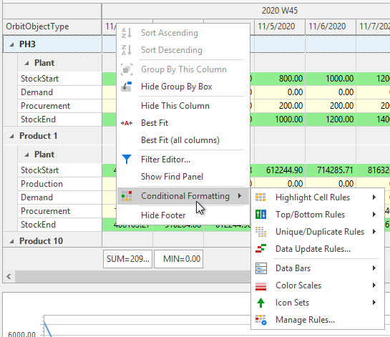390x337 pixels.
Task: Click the Data Bars icon
Action: (x=261, y=268)
